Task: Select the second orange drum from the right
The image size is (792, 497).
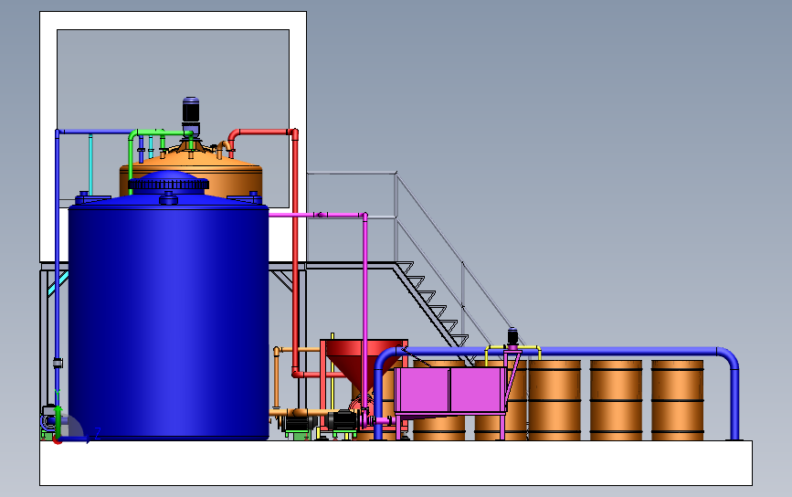Action: (617, 400)
